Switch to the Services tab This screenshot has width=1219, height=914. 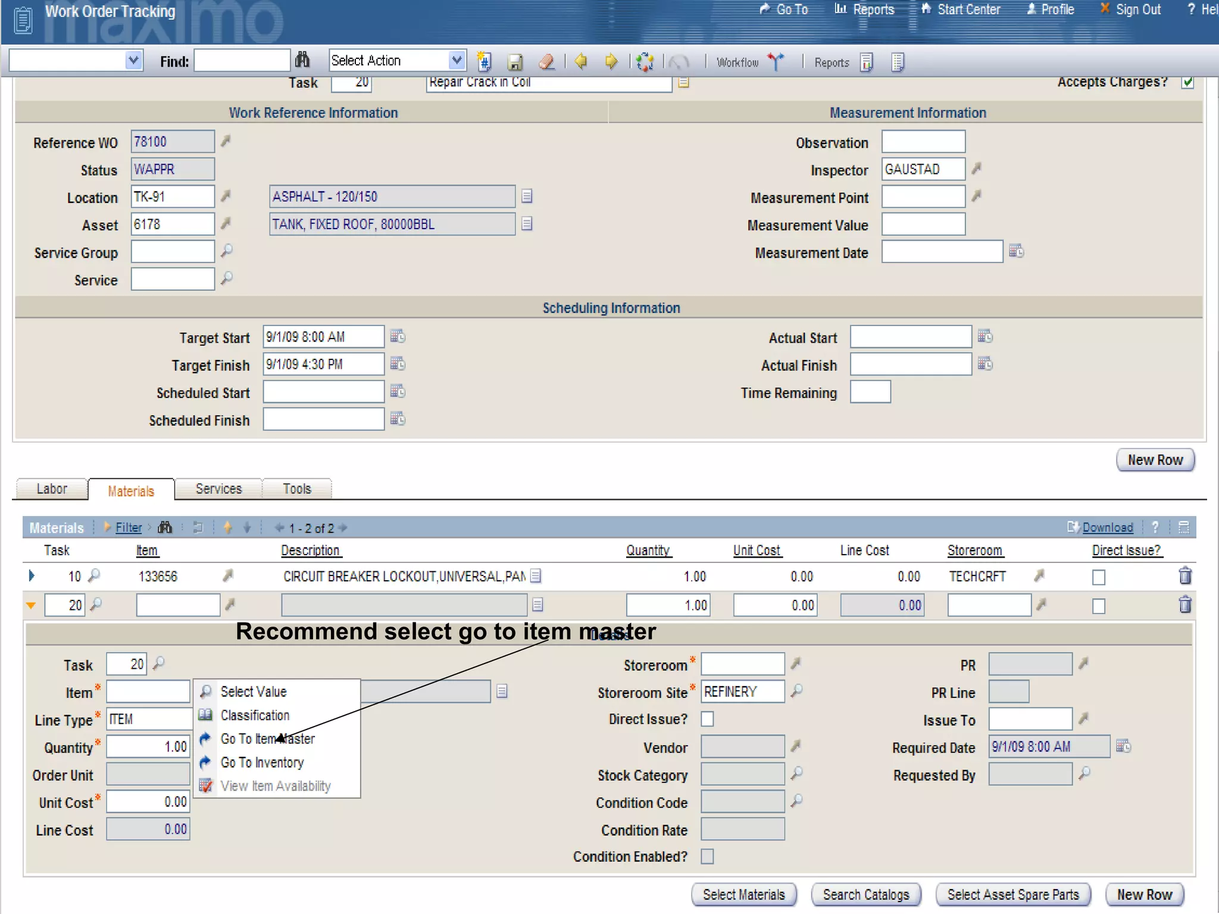click(218, 489)
